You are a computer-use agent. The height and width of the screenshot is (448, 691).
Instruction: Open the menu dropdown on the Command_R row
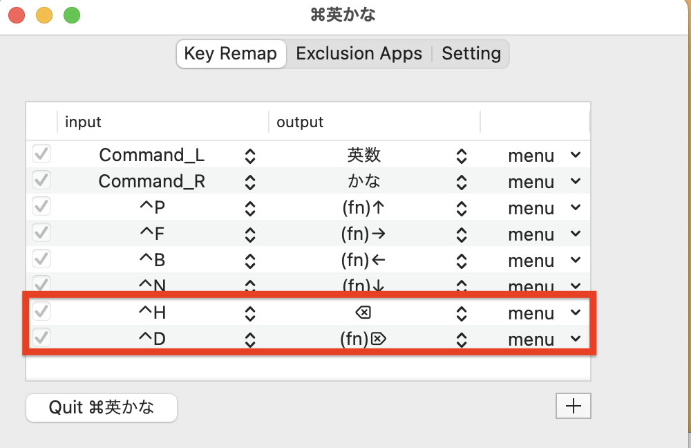(x=545, y=181)
